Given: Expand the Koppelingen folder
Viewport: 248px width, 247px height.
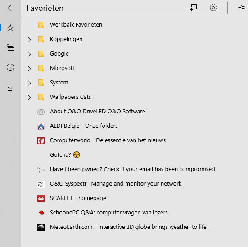Looking at the screenshot, I should pyautogui.click(x=29, y=39).
